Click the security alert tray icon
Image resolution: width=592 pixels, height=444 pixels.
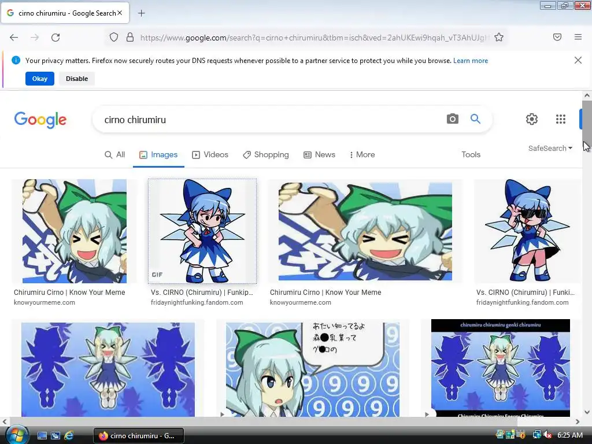click(x=521, y=435)
